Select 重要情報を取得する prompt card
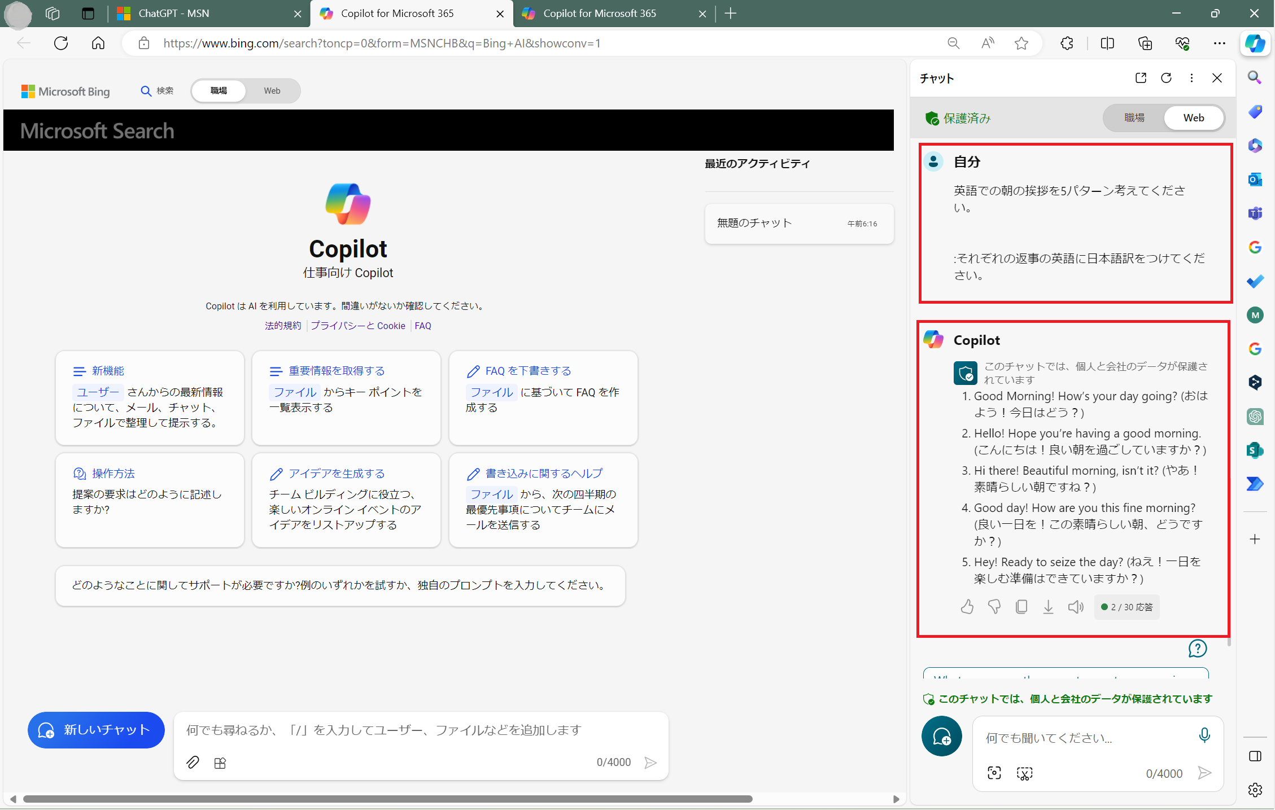Viewport: 1275px width, 810px height. click(x=346, y=397)
